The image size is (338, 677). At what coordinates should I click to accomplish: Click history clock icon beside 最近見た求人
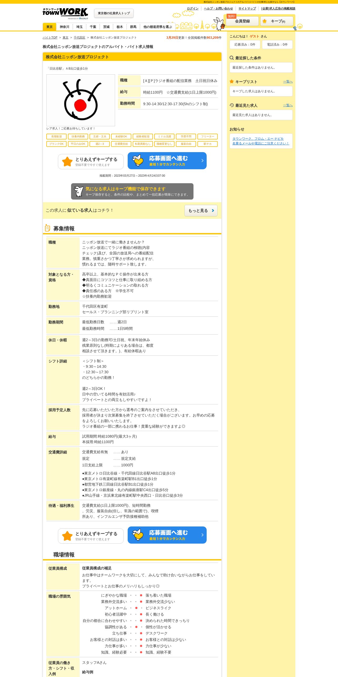232,105
